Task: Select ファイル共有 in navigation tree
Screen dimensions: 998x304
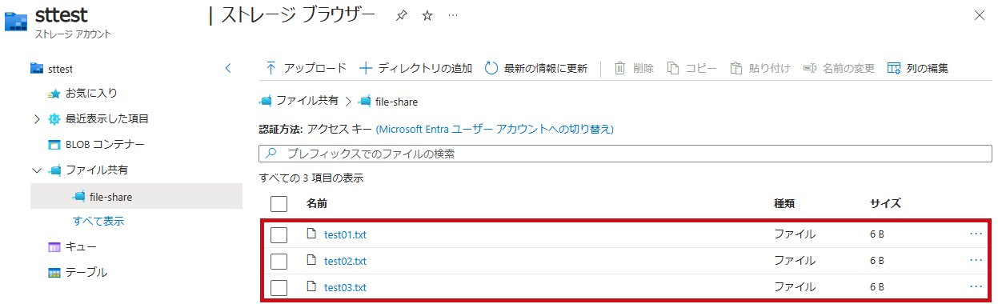Action: 96,170
